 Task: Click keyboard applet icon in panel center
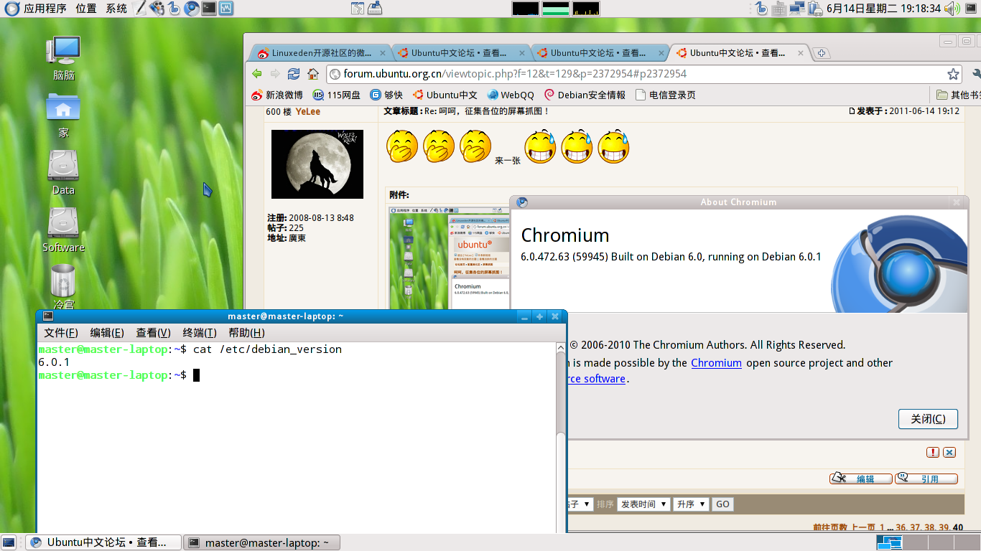pyautogui.click(x=374, y=9)
